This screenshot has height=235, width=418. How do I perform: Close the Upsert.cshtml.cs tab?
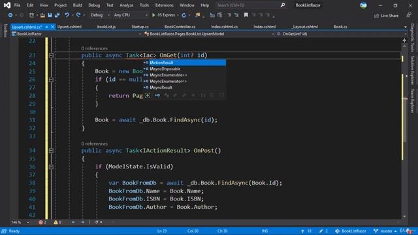[52, 27]
